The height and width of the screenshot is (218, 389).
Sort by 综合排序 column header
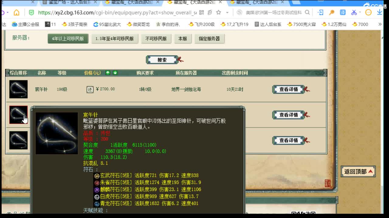(18, 73)
